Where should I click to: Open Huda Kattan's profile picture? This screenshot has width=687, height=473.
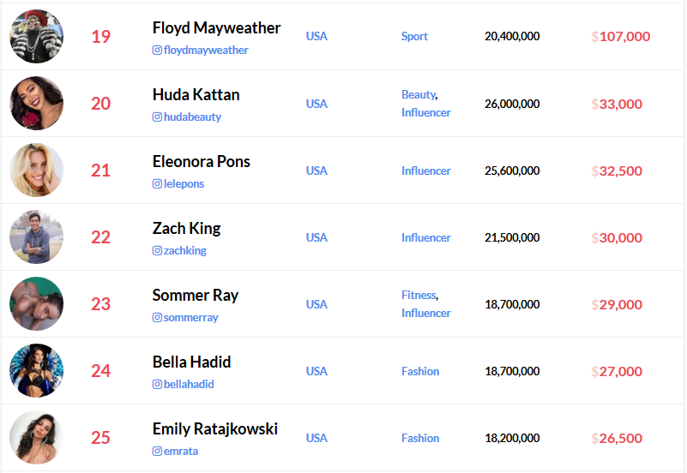pos(36,103)
